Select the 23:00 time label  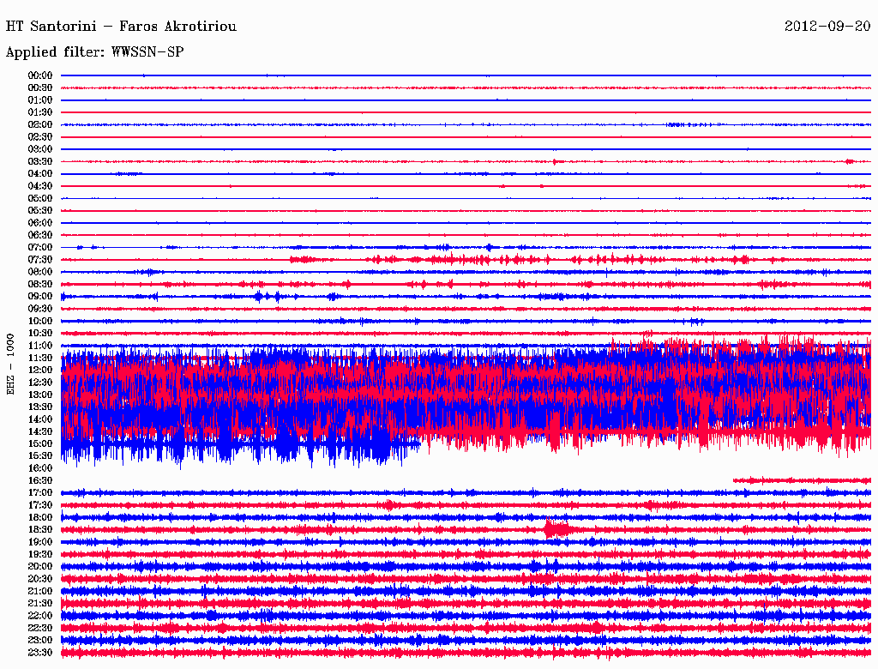click(40, 641)
